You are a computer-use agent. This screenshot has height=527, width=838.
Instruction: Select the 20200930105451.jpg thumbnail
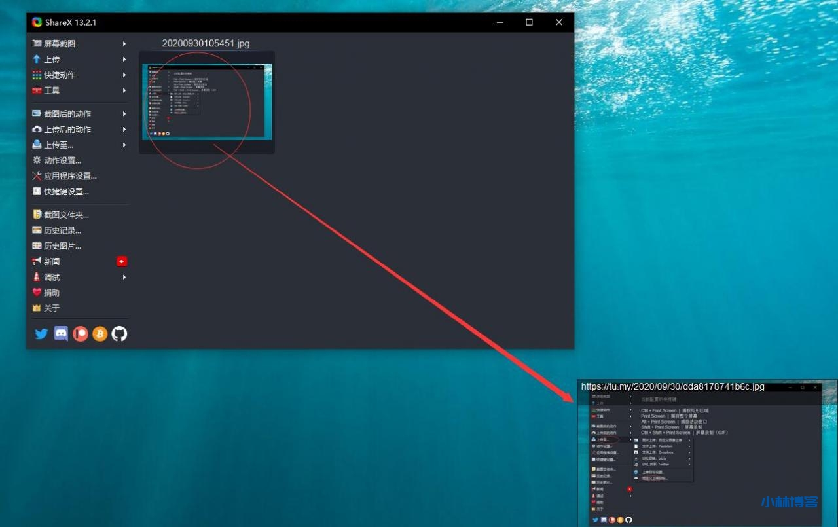tap(206, 101)
